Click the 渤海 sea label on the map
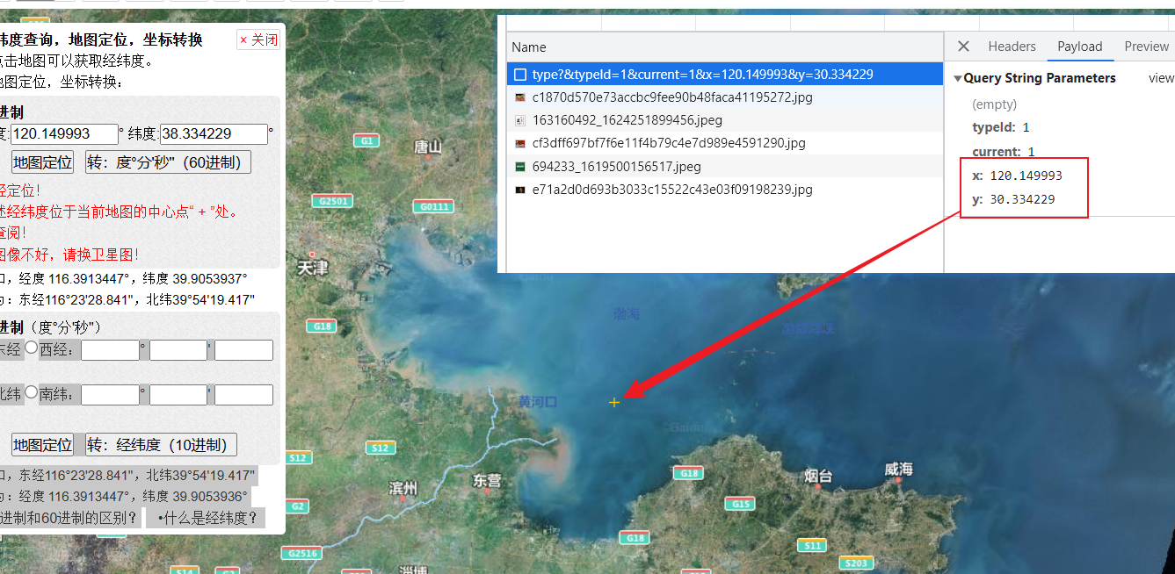The height and width of the screenshot is (574, 1175). coord(627,313)
